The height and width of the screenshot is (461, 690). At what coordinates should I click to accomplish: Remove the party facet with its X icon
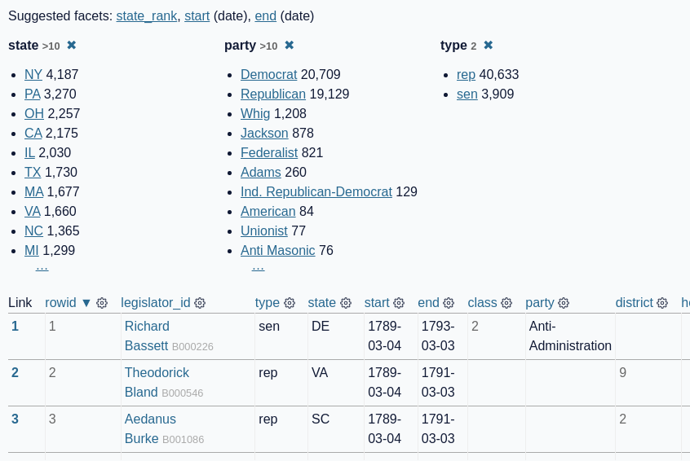289,46
